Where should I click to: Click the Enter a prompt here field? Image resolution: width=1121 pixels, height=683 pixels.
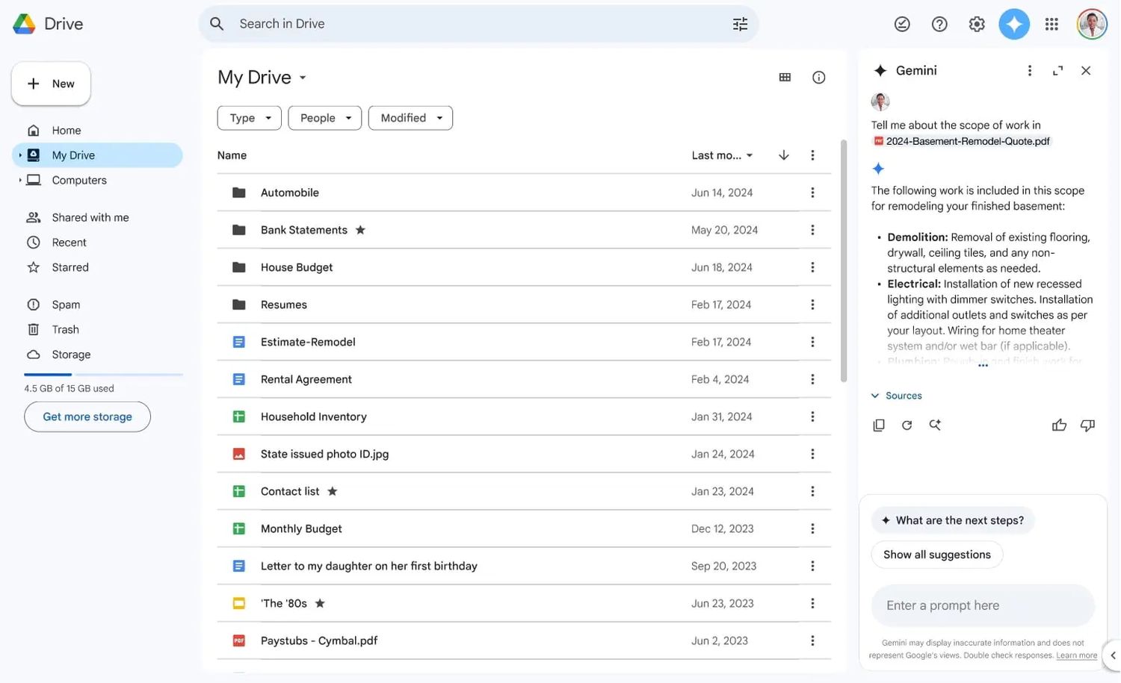point(982,605)
